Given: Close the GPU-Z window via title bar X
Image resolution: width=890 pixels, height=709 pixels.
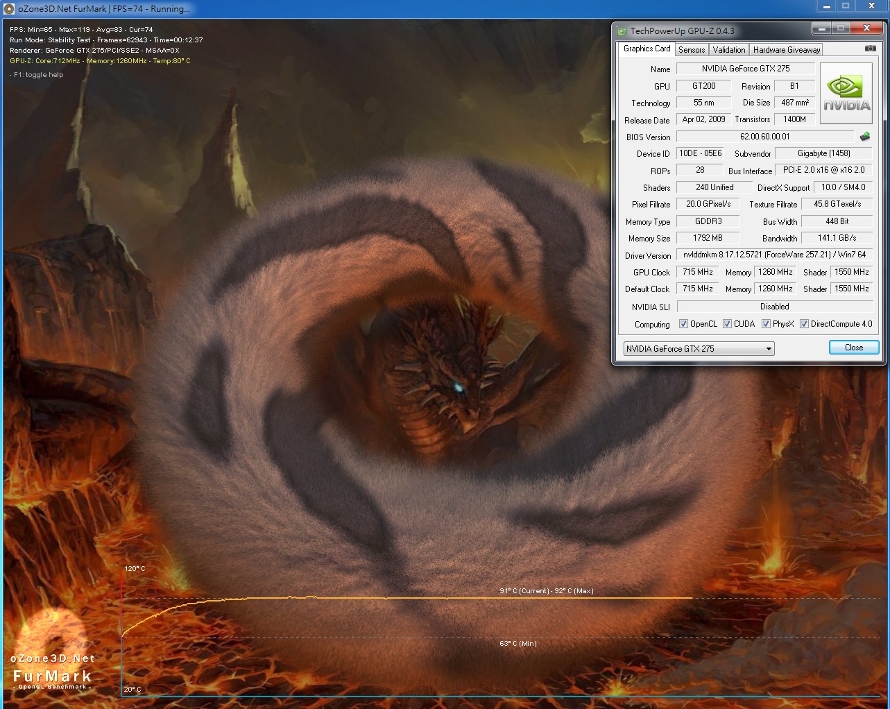Looking at the screenshot, I should (x=866, y=28).
